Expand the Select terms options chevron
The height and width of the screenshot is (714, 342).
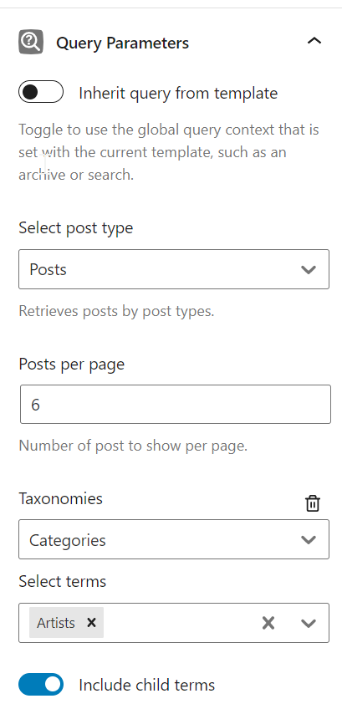click(x=309, y=623)
